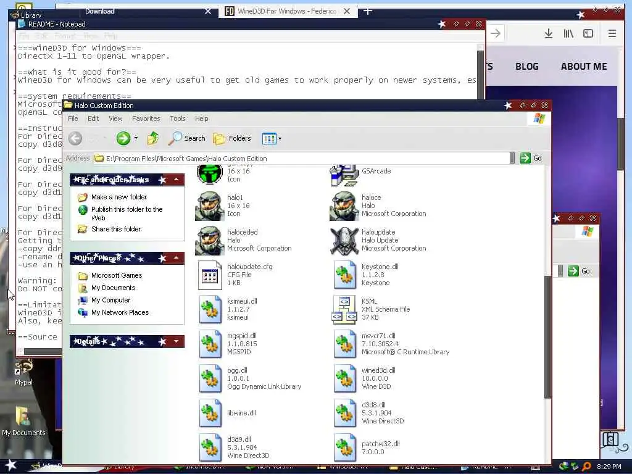Image resolution: width=632 pixels, height=474 pixels.
Task: Open the Mypal desktop shortcut
Action: [23, 372]
